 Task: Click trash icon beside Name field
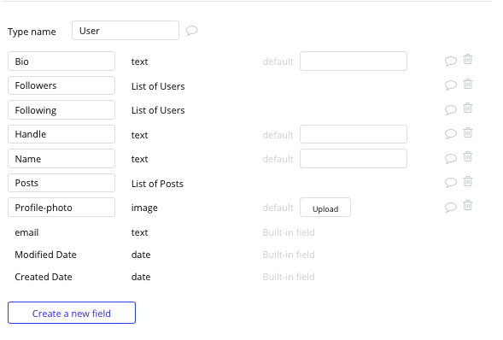(x=468, y=157)
